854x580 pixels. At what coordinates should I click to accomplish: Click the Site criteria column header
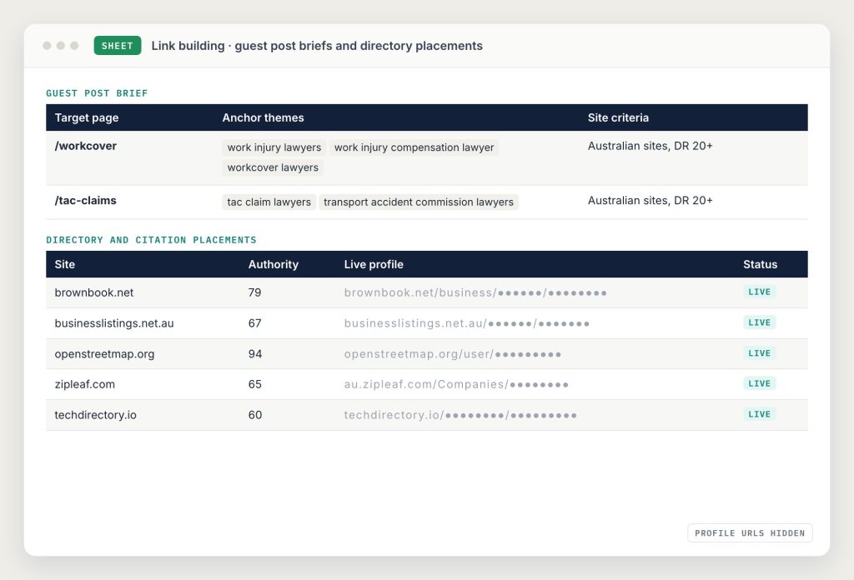618,117
